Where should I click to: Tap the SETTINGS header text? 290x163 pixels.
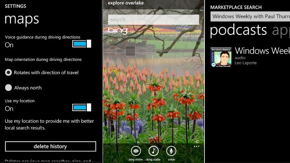click(16, 6)
